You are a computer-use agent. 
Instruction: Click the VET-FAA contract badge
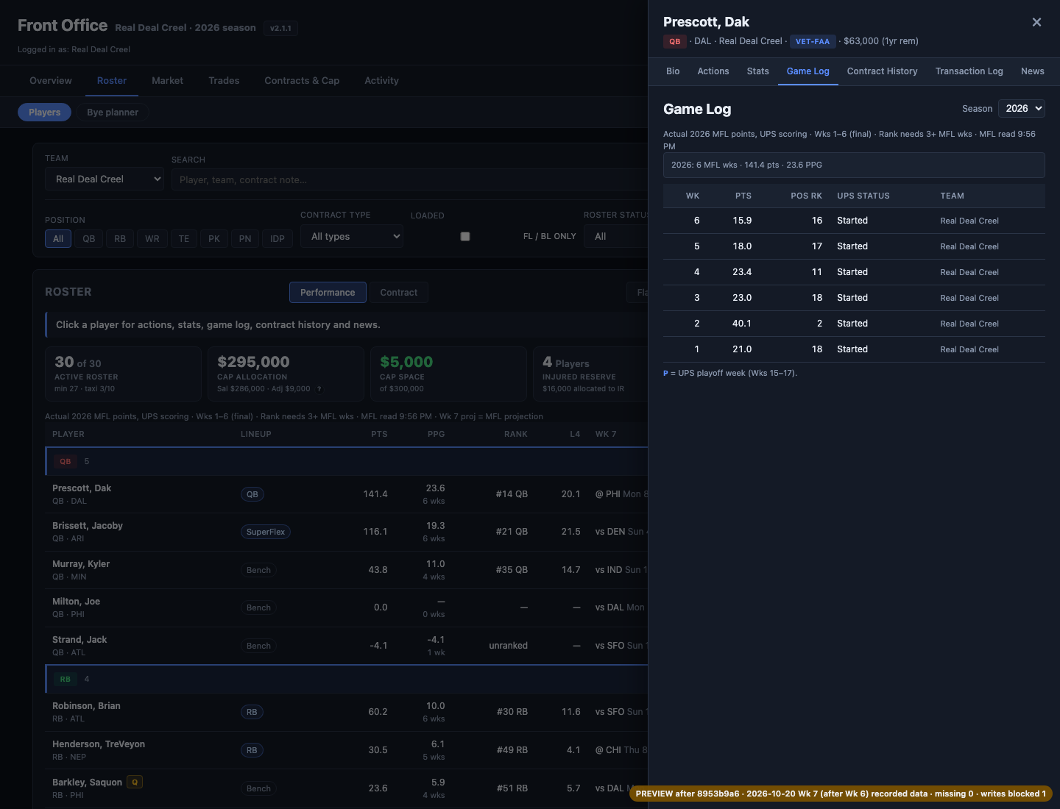click(x=813, y=42)
